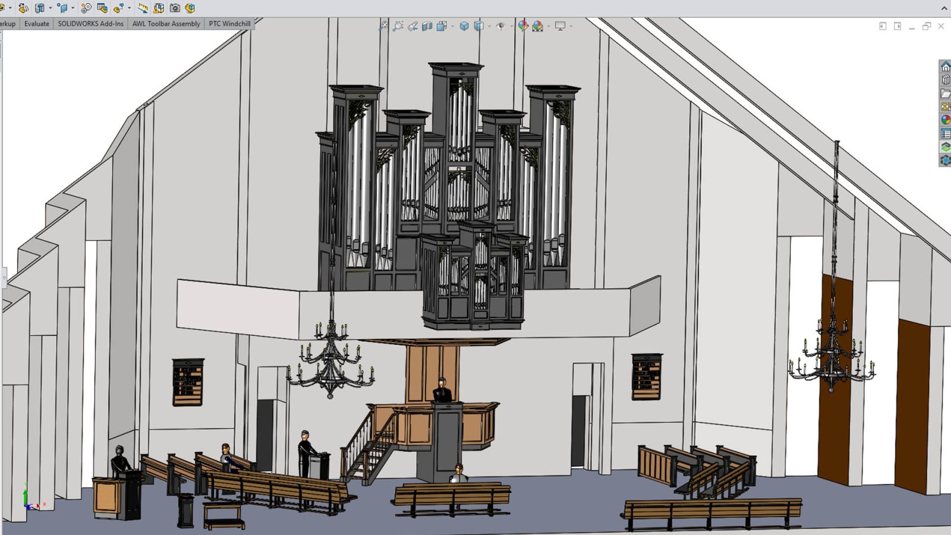
Task: Click the Update SpeedPak warning cube icon
Action: click(159, 8)
